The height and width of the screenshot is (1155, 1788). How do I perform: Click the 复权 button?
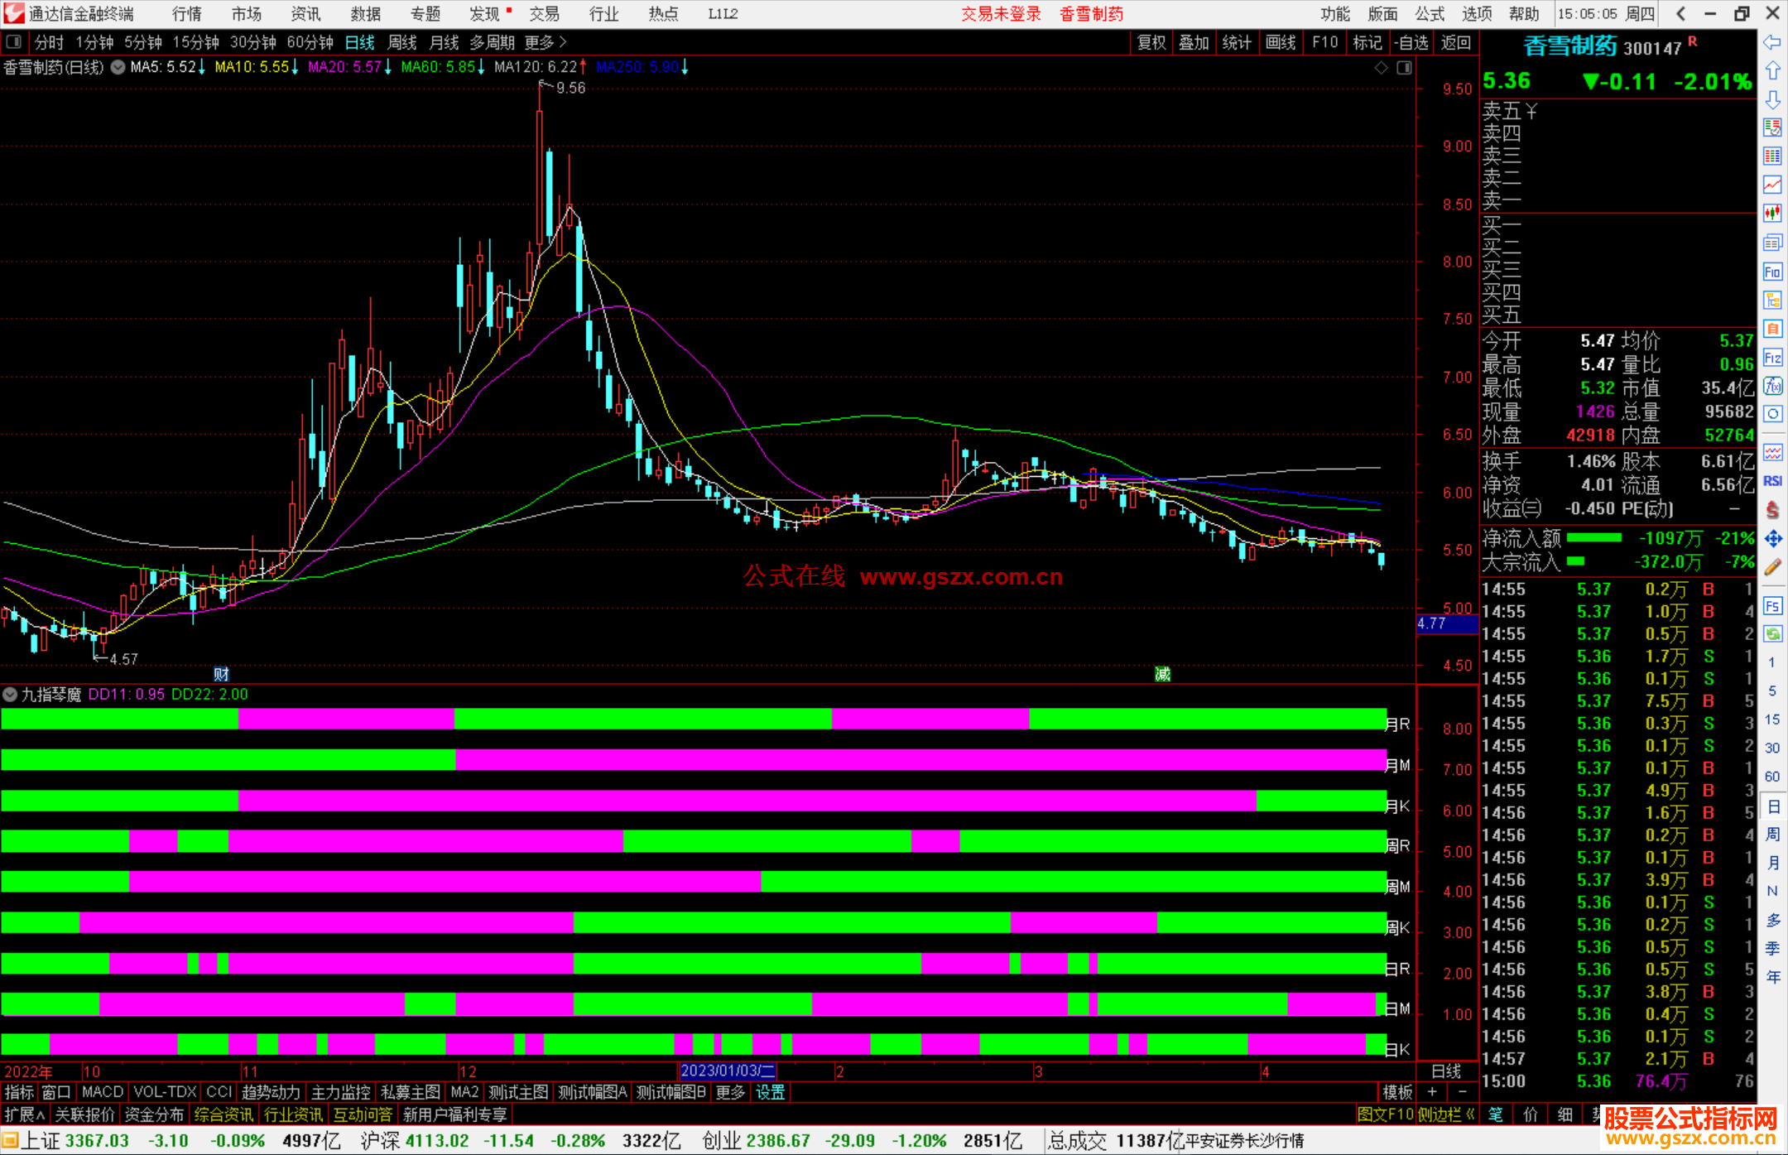click(x=1151, y=42)
